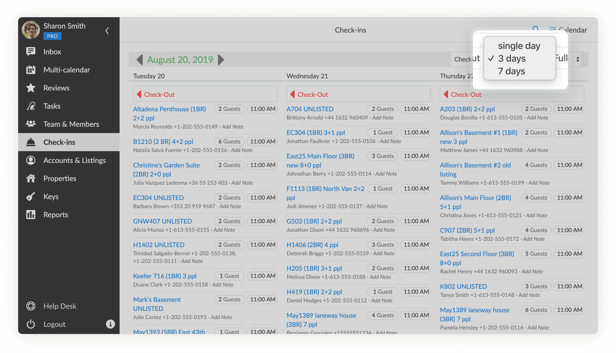Open GNW407 UNLISTED listing
This screenshot has height=353, width=616.
pyautogui.click(x=163, y=221)
